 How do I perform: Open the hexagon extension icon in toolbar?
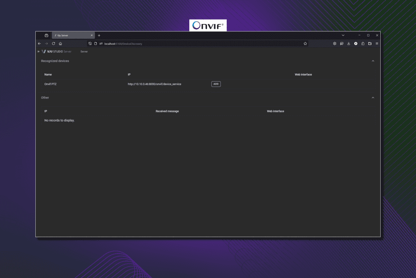coord(335,44)
